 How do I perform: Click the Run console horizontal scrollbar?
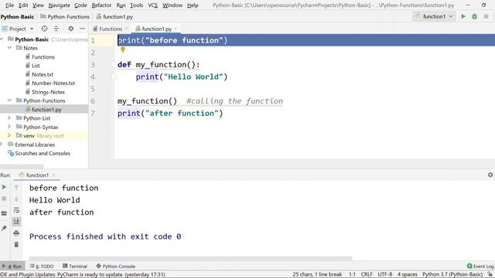tap(190, 259)
